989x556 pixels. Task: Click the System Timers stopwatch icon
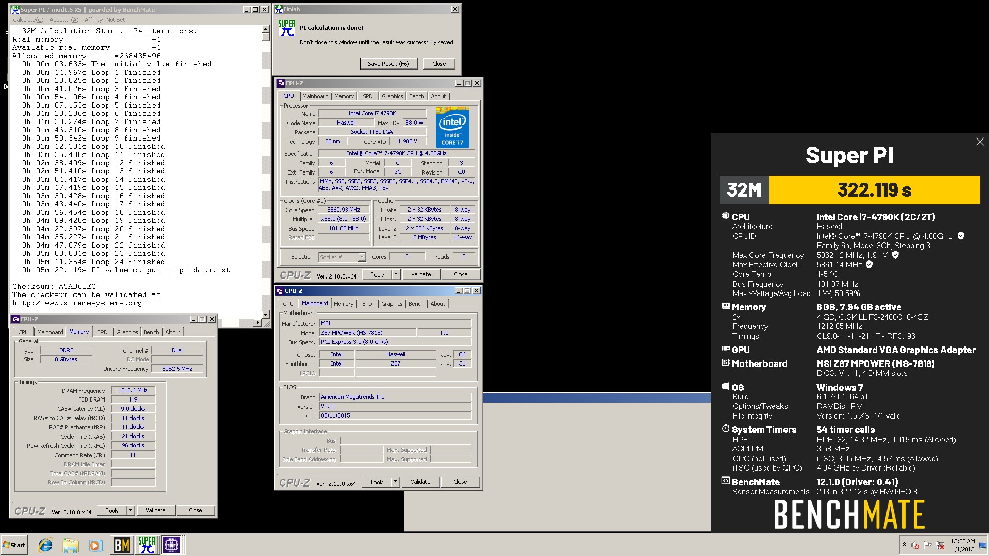point(726,428)
